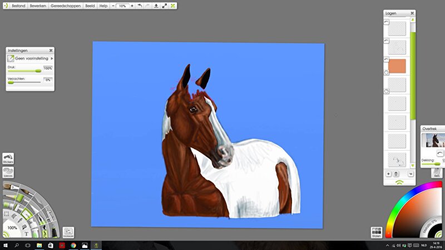Select the rectangular Selection tool
445x250 pixels.
[x=6, y=213]
